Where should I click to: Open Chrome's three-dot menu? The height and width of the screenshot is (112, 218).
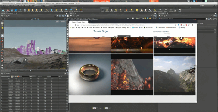click(195, 25)
